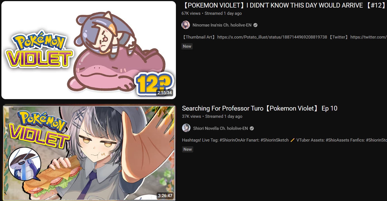Play the Ina'nis tako Pokemon Violet thumbnail

89,50
